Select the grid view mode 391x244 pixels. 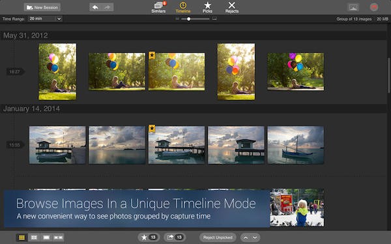[x=22, y=237]
